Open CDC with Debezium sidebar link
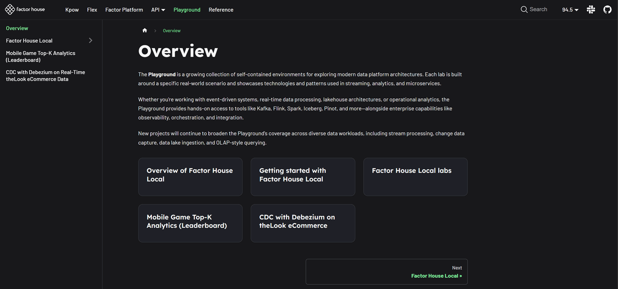The width and height of the screenshot is (618, 289). 45,76
